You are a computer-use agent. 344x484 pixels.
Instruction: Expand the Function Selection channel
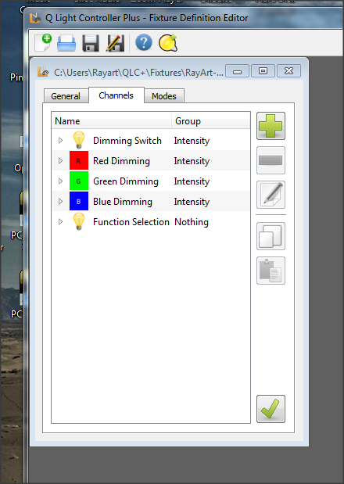(x=60, y=221)
